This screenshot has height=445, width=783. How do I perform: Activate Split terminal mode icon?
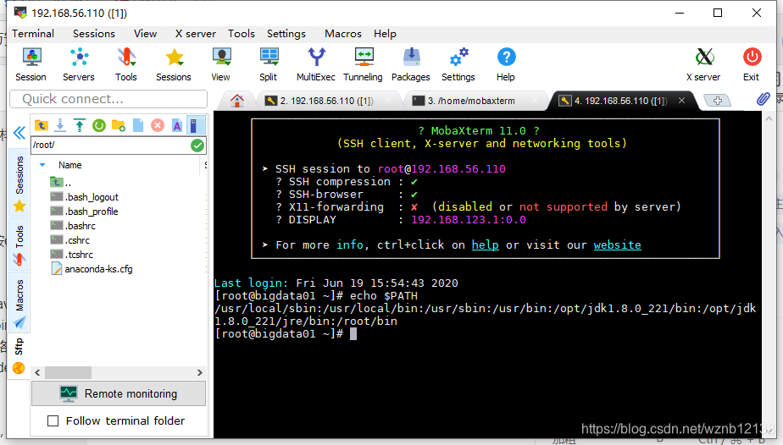(269, 63)
